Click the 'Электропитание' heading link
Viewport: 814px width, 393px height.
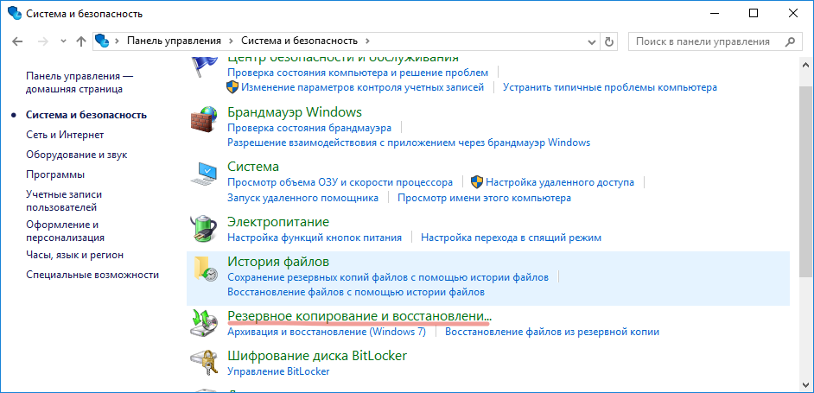pyautogui.click(x=278, y=222)
